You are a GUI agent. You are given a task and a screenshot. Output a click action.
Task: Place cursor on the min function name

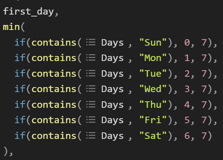(11, 27)
